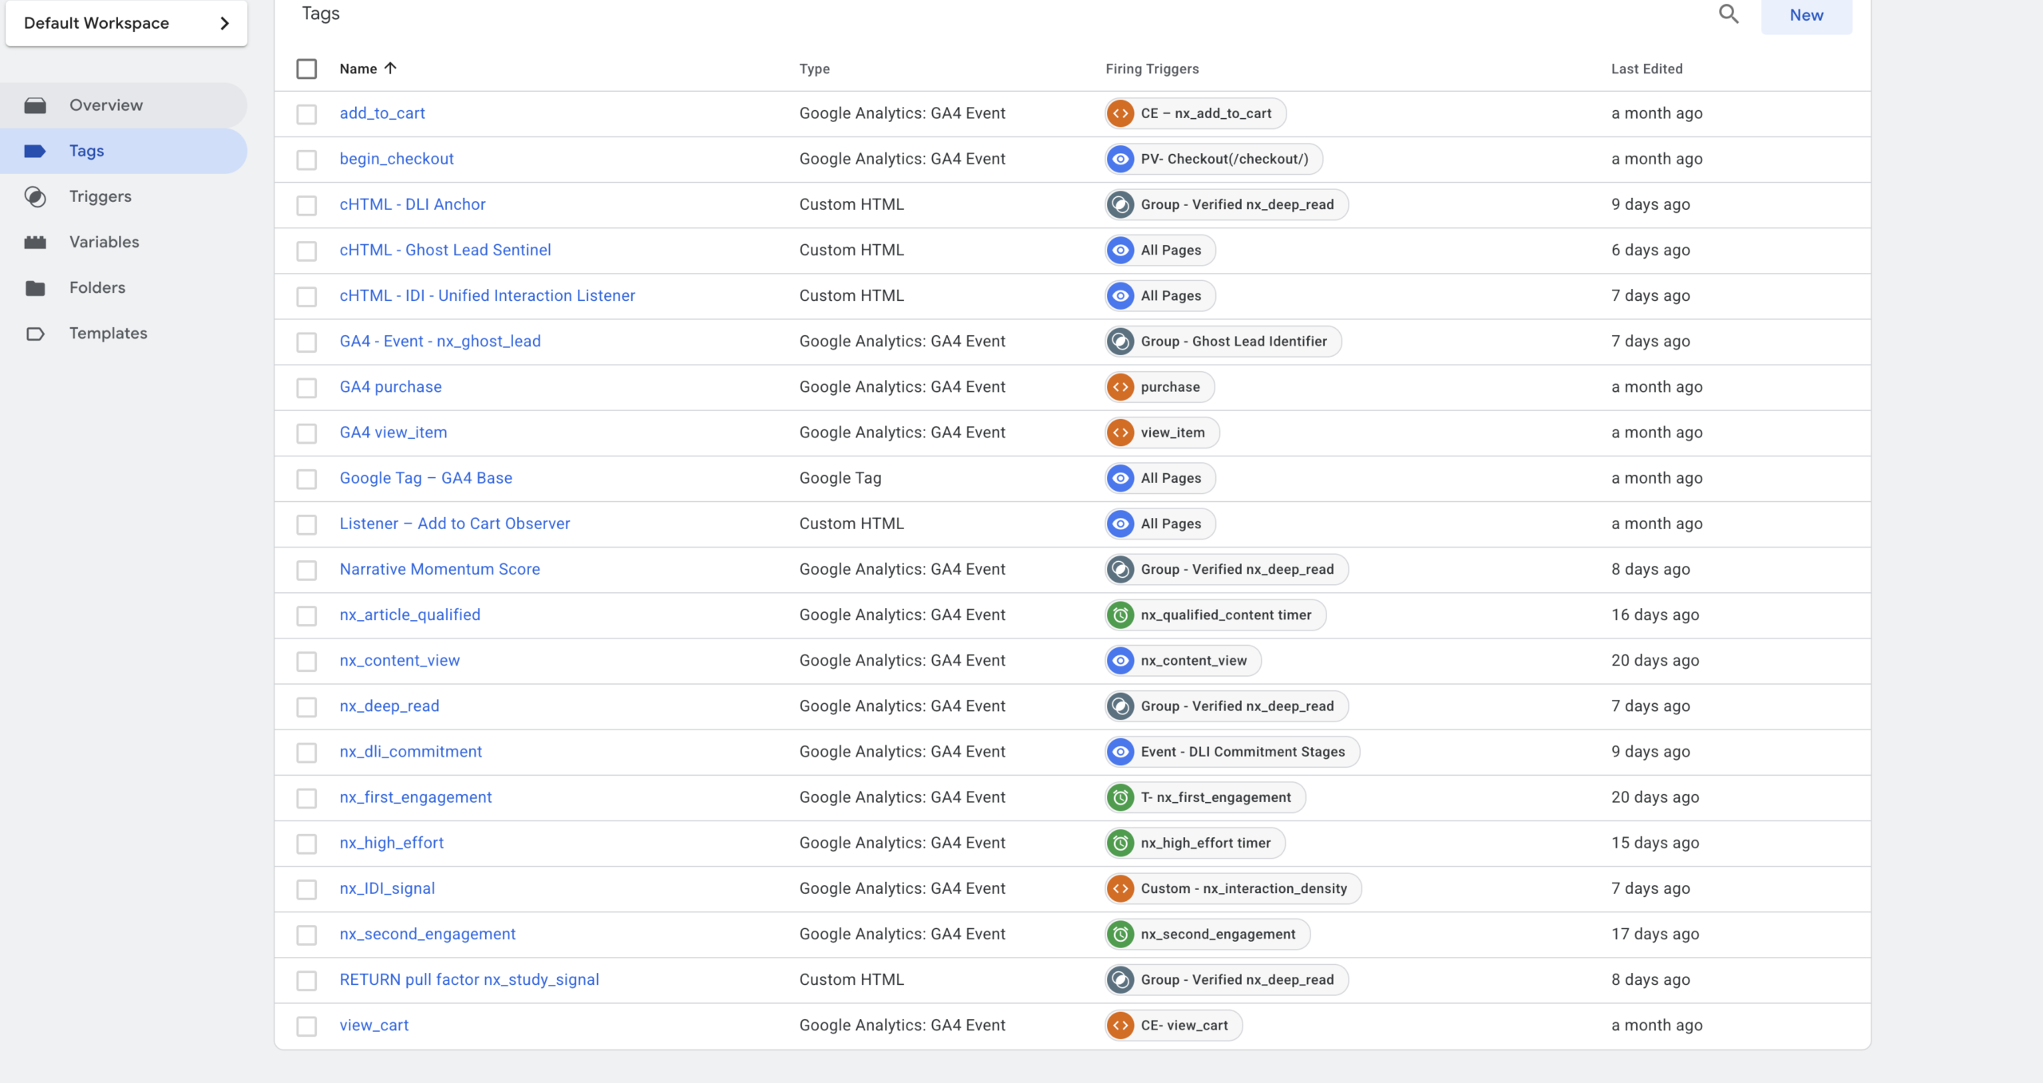Click green timer icon on nx_high_effort timer trigger
The height and width of the screenshot is (1083, 2043).
click(x=1120, y=843)
